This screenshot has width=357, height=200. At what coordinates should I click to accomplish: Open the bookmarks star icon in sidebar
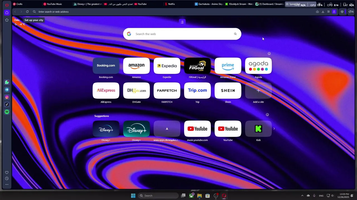(7, 20)
